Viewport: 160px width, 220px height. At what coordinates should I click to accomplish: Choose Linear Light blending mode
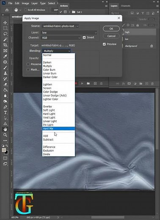point(58,121)
